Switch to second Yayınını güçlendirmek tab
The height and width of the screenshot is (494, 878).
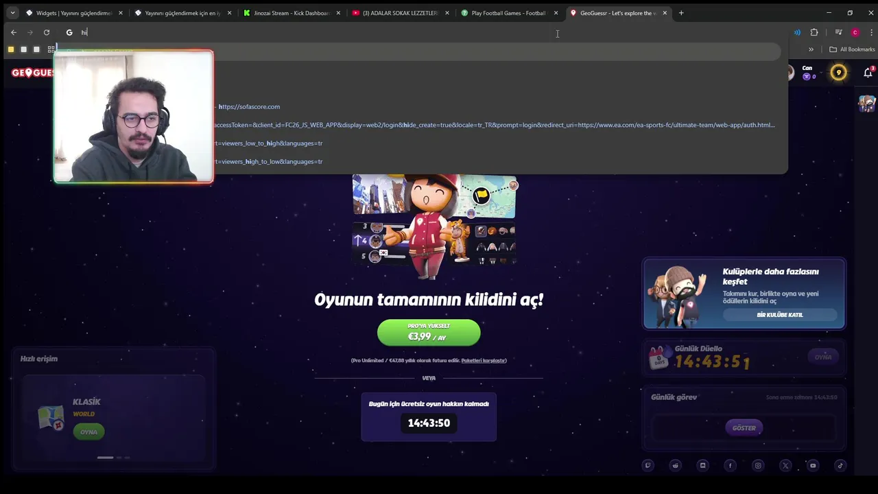pyautogui.click(x=182, y=13)
